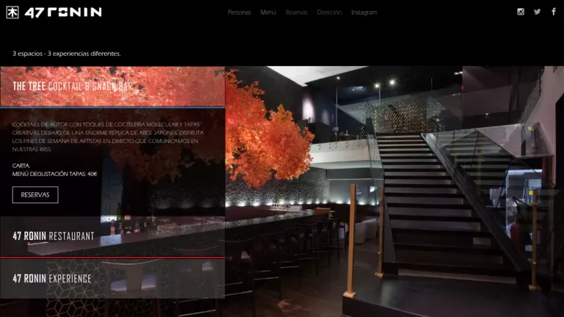Open the Instagram icon in header
The image size is (564, 317).
pos(521,12)
